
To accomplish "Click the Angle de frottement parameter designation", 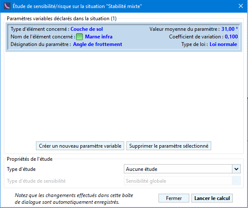I will 98,44.
